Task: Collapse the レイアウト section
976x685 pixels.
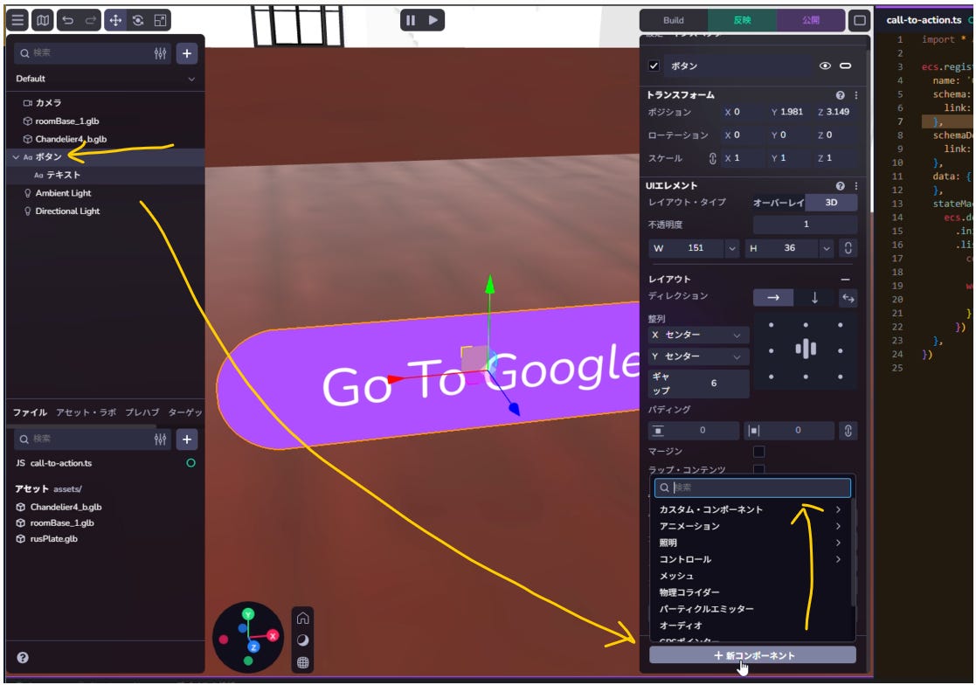Action: (x=845, y=280)
